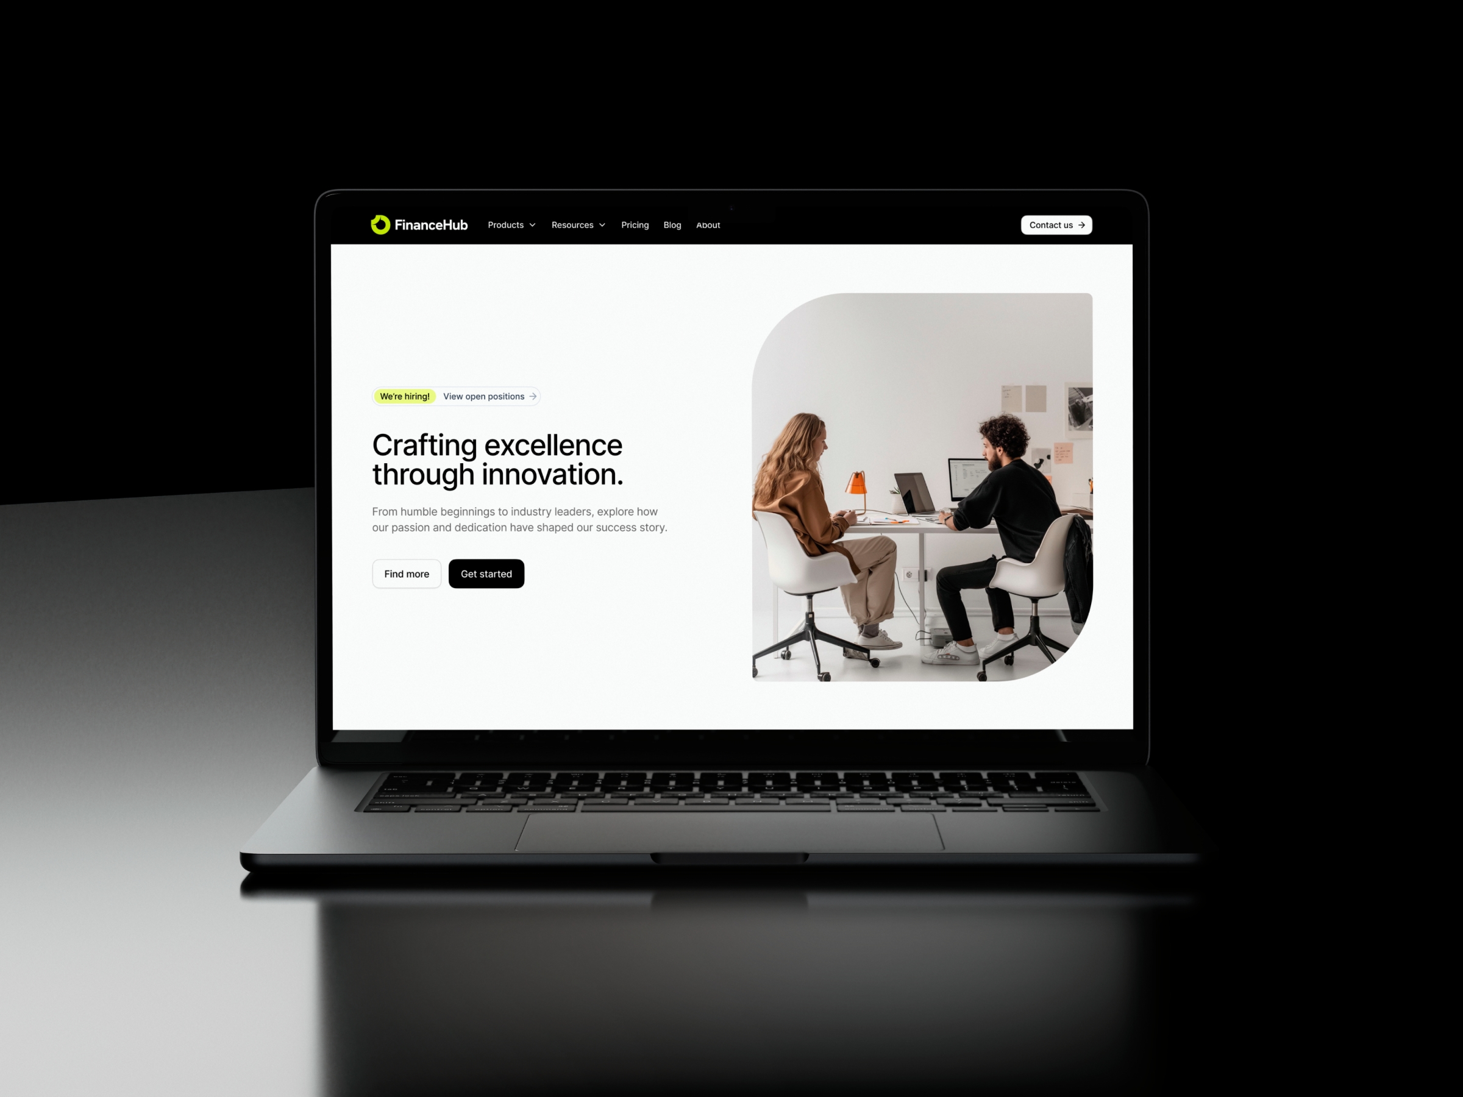The height and width of the screenshot is (1097, 1463).
Task: Toggle the We're hiring badge label
Action: pos(404,396)
